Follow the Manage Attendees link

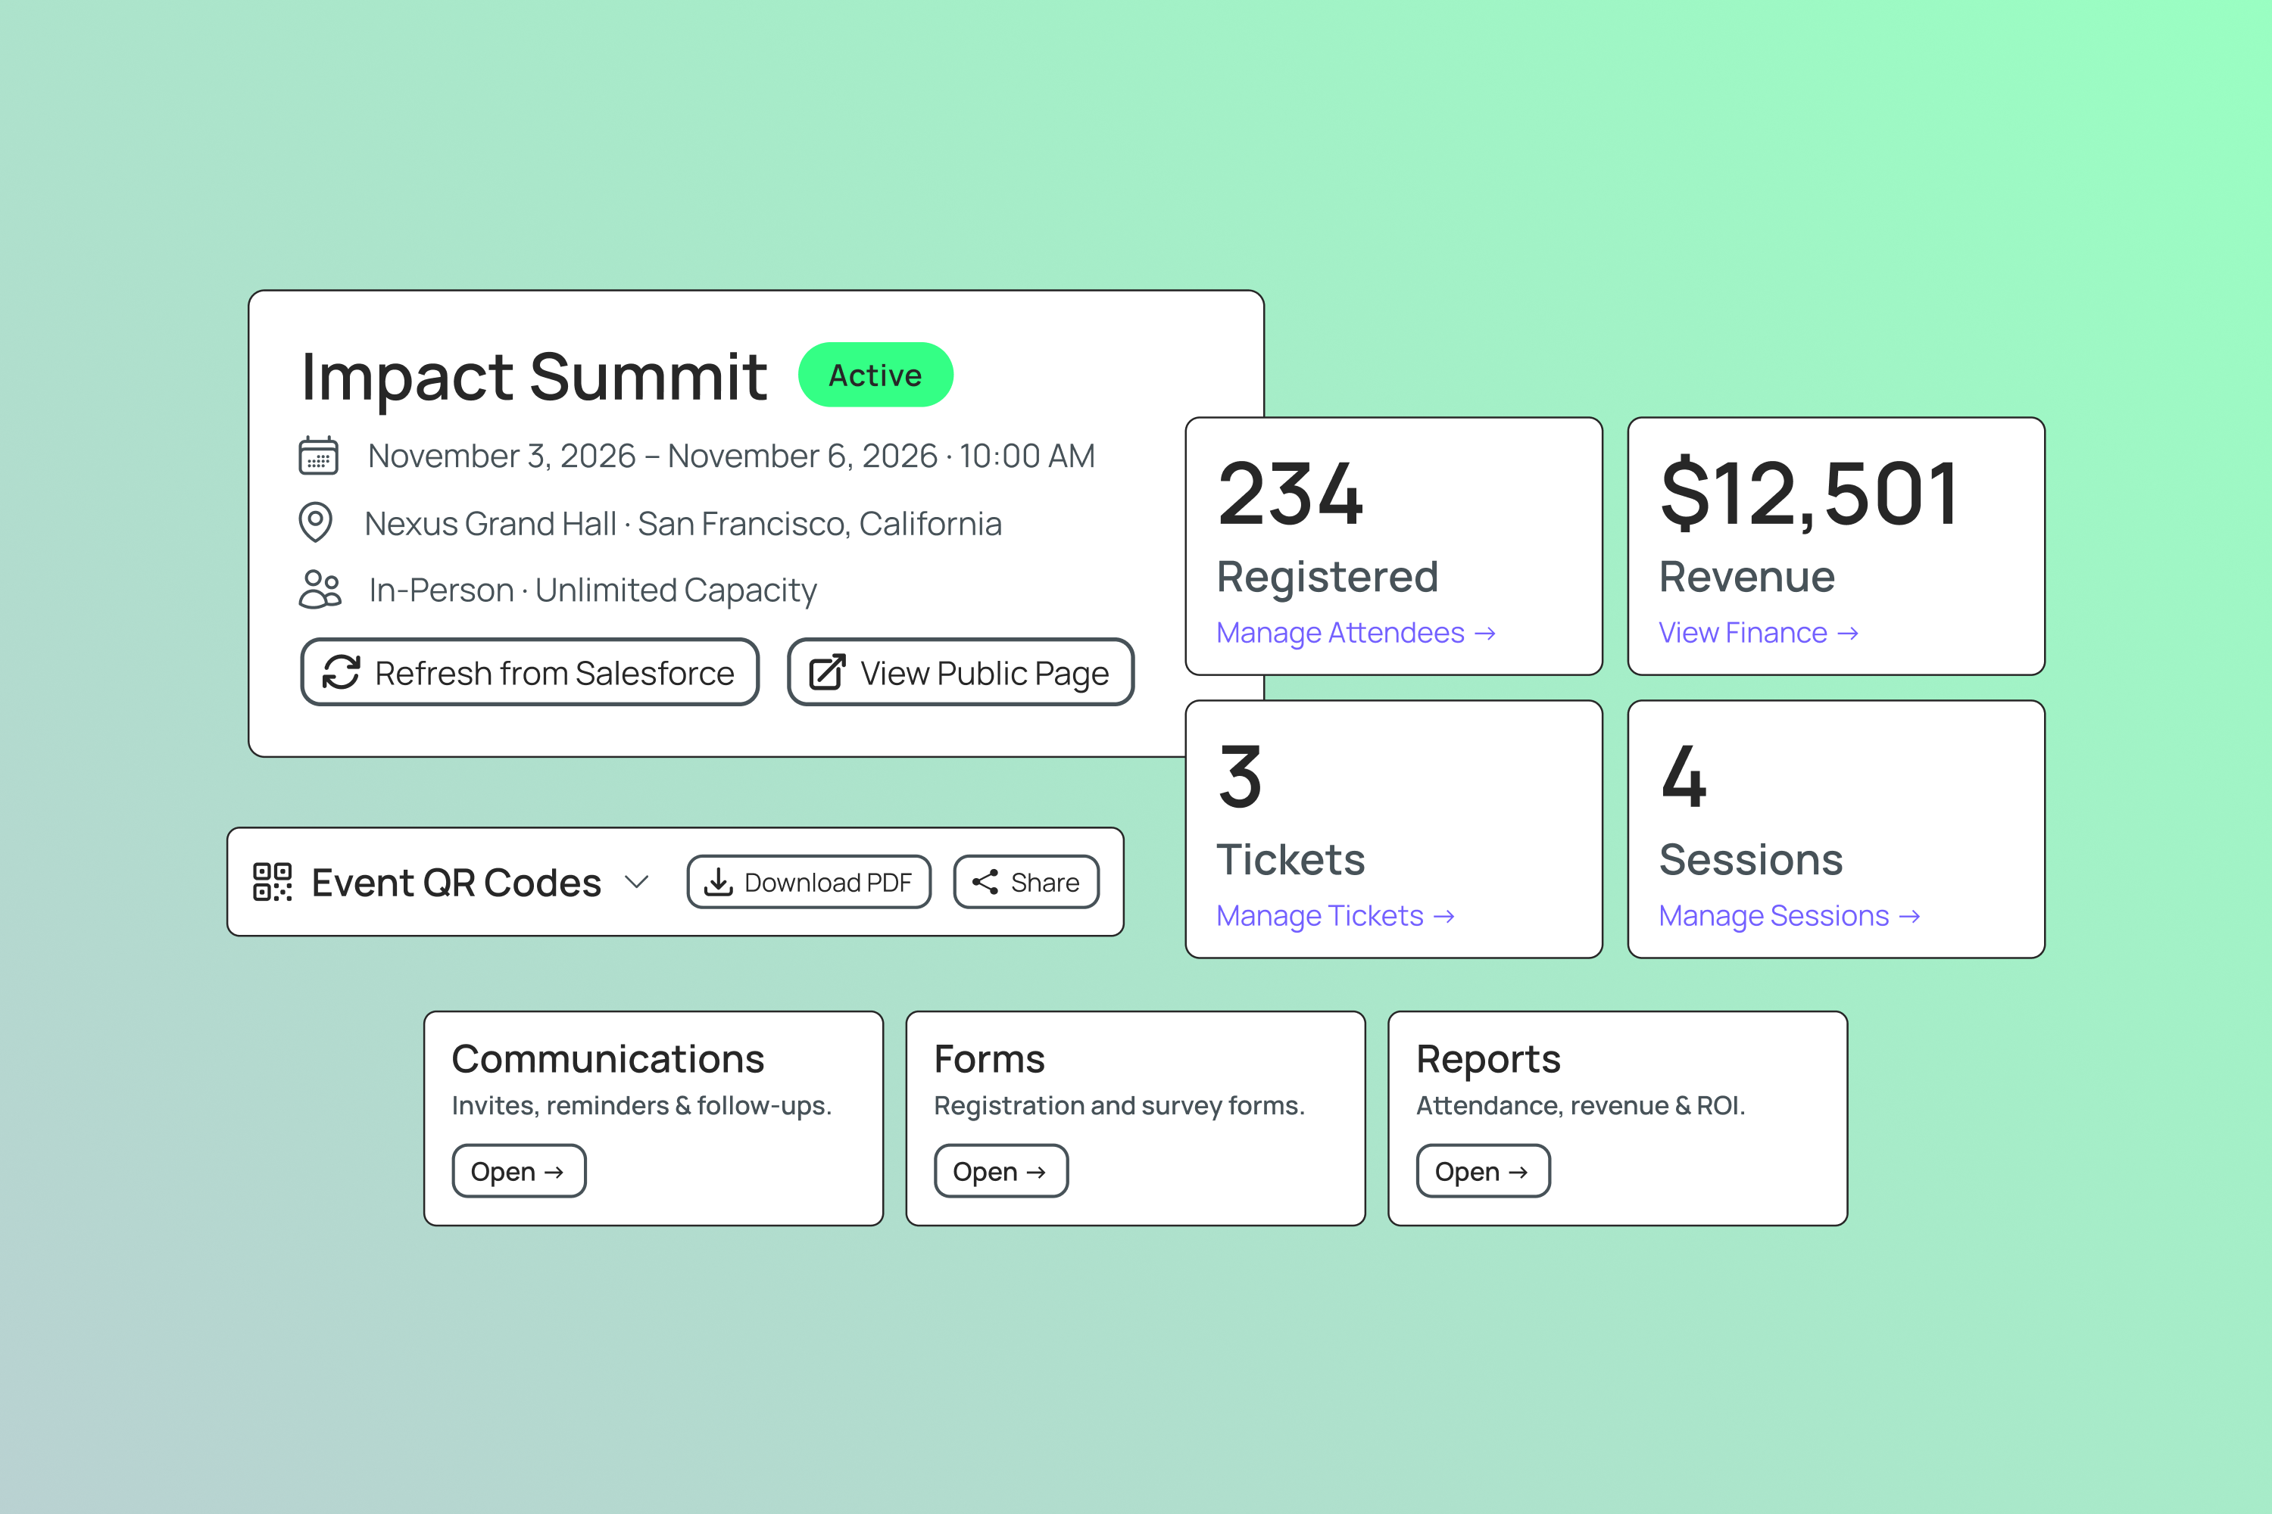(1356, 632)
